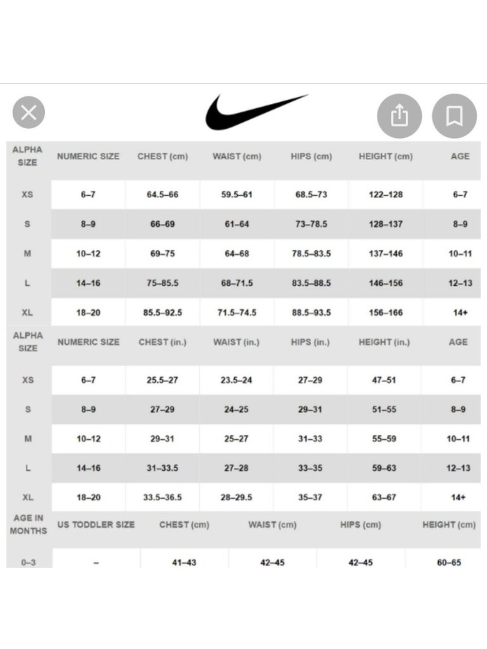The height and width of the screenshot is (649, 487).
Task: Click the Nike swoosh logo
Action: pyautogui.click(x=257, y=111)
